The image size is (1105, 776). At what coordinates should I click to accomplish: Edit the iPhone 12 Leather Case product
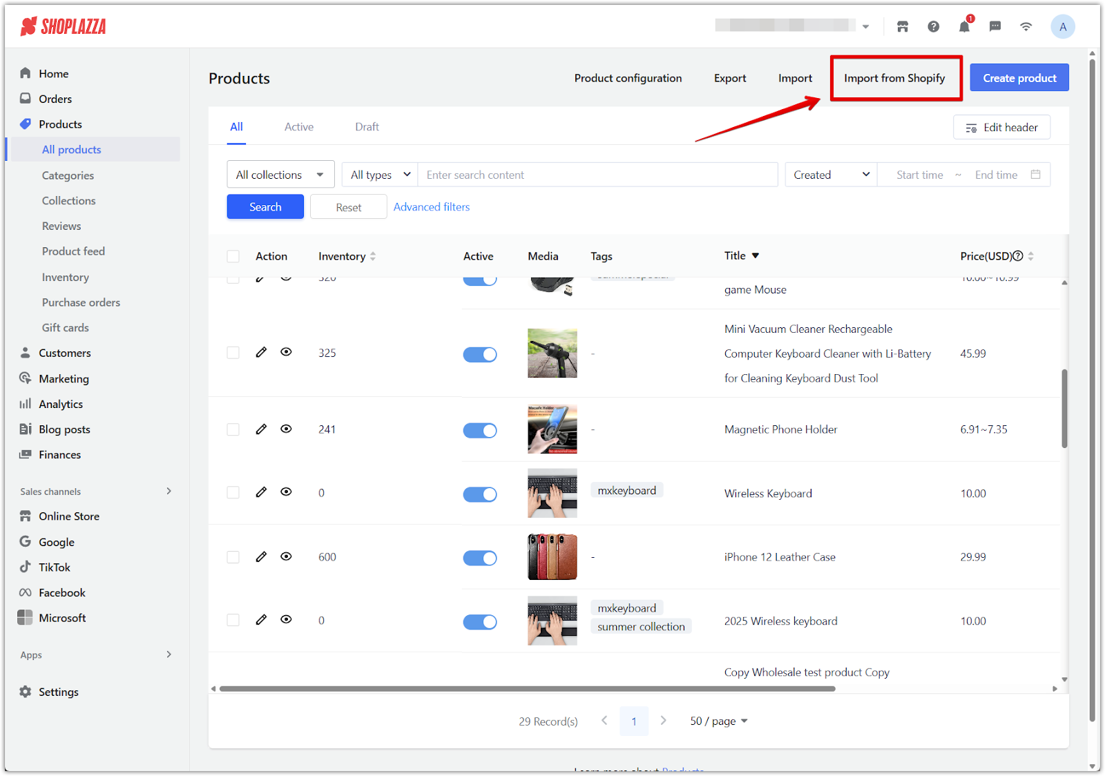(x=261, y=556)
